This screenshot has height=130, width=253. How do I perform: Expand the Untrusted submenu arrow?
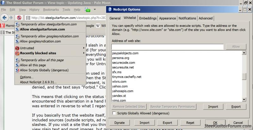tap(84, 48)
